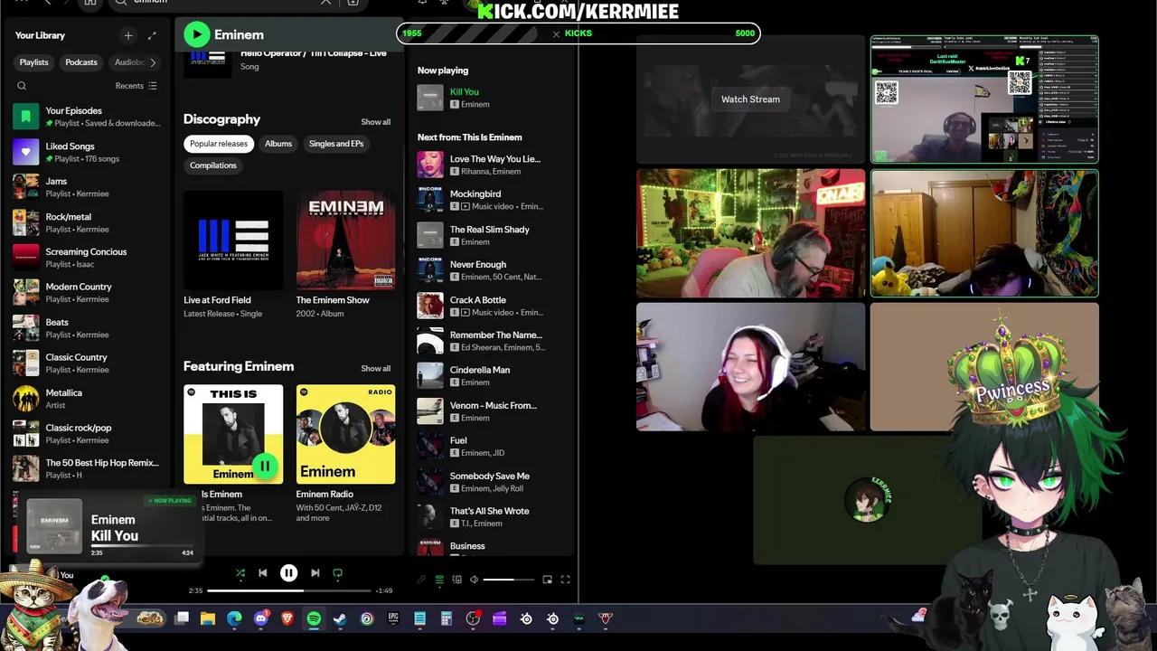Clear the Spotify search field
The width and height of the screenshot is (1157, 651).
pos(325,3)
